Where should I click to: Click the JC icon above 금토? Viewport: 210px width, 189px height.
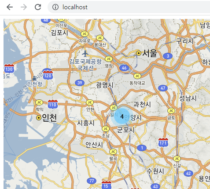tap(171, 111)
